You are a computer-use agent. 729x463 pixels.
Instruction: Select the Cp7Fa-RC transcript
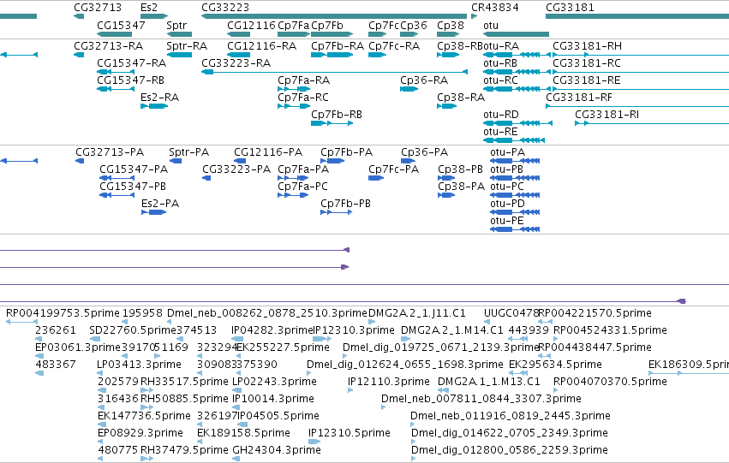pos(303,98)
